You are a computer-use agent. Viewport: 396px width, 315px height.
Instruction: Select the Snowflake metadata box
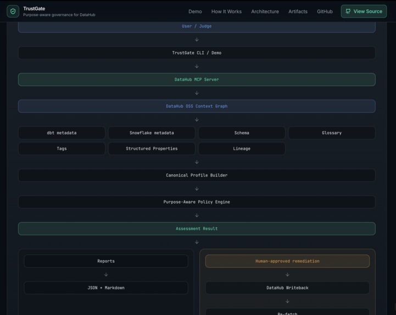[x=152, y=133]
